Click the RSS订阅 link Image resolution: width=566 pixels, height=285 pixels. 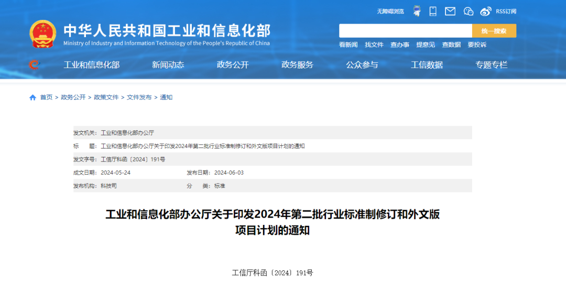(506, 11)
